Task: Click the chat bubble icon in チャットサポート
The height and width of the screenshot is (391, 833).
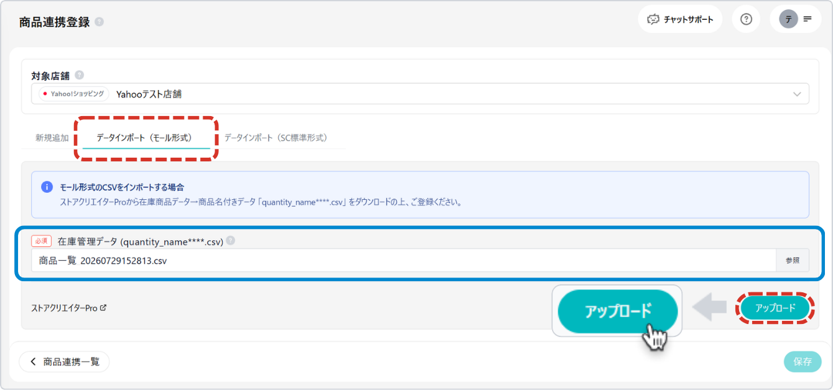Action: click(653, 19)
